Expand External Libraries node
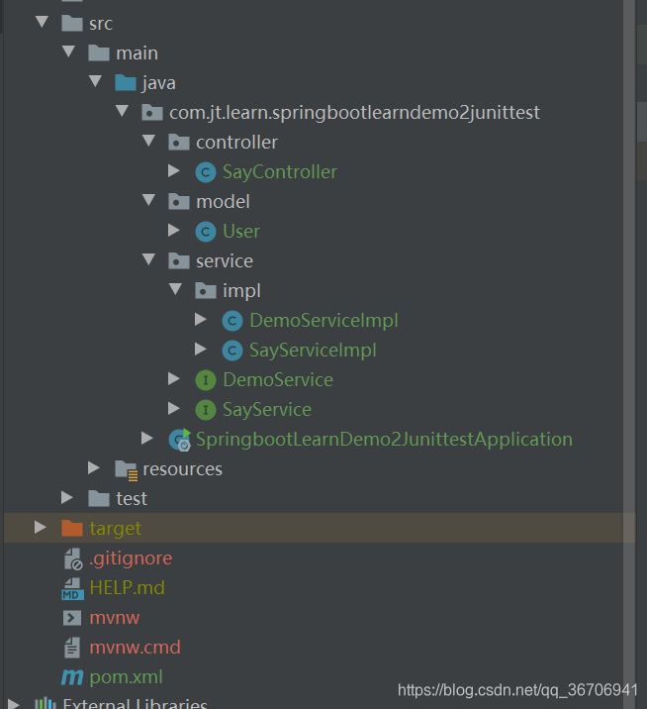 14,704
